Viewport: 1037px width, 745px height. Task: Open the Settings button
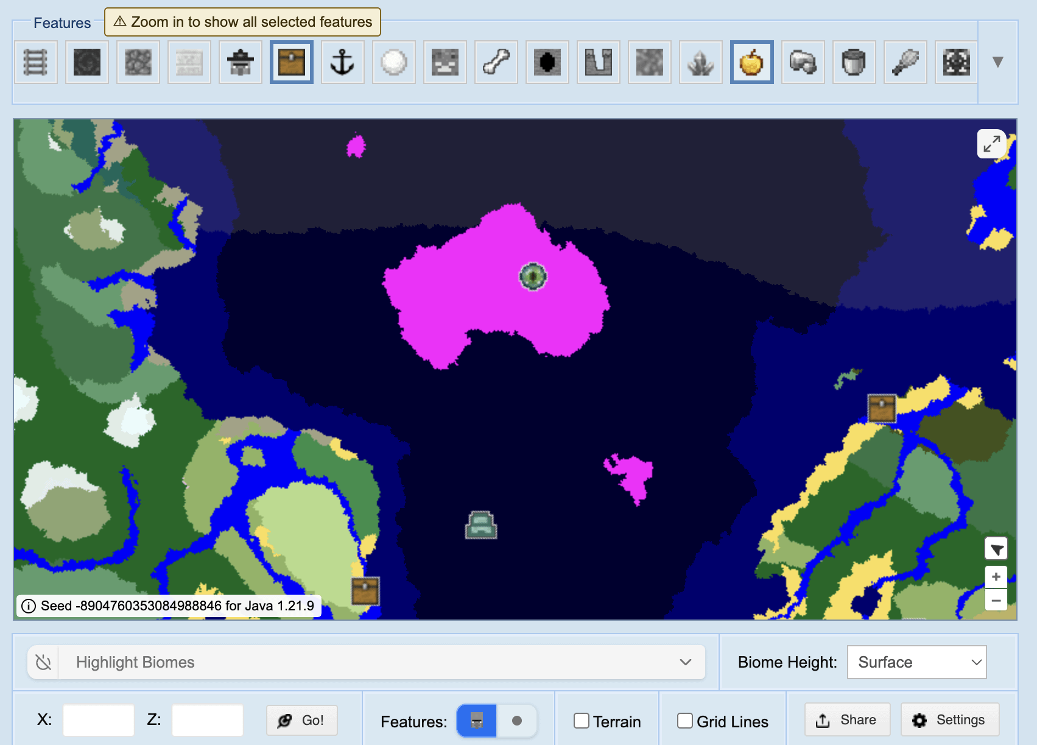click(x=949, y=720)
